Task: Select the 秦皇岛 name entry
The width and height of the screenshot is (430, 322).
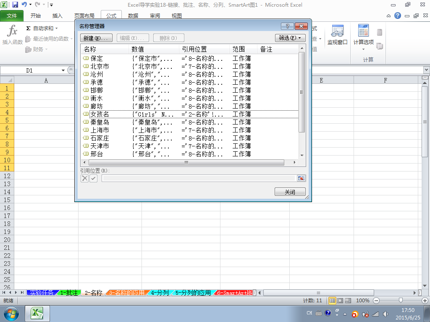Action: [190, 122]
